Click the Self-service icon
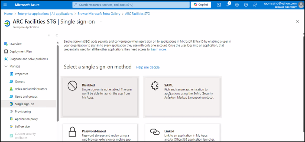Image resolution: width=305 pixels, height=142 pixels. [x=11, y=127]
